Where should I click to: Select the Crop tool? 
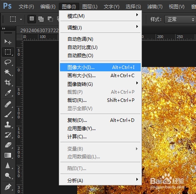click(8, 83)
